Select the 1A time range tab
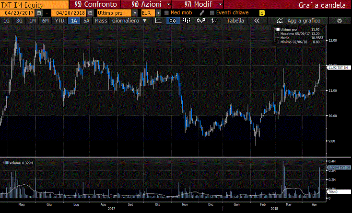 pos(74,21)
